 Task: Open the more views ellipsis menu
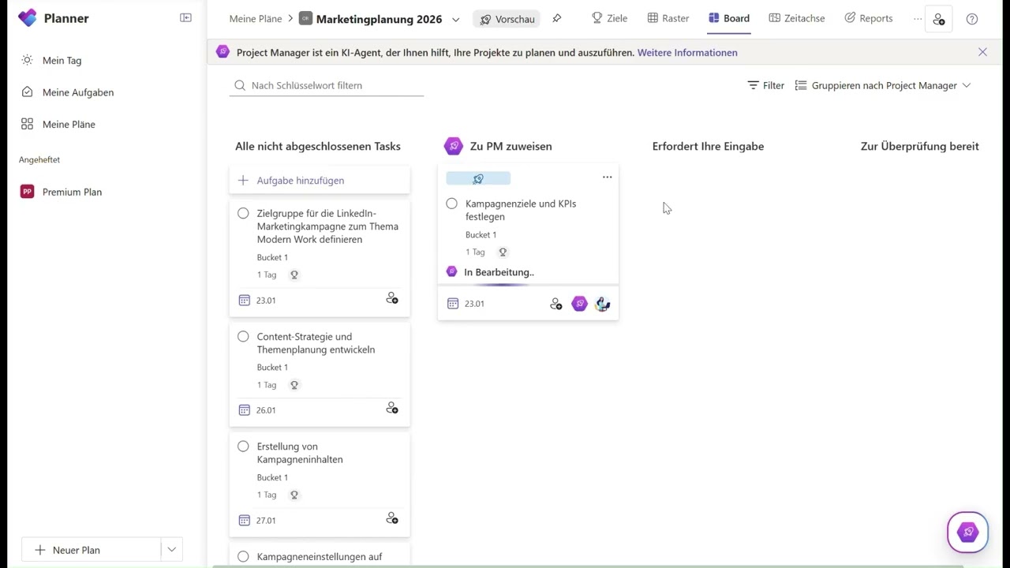(918, 19)
